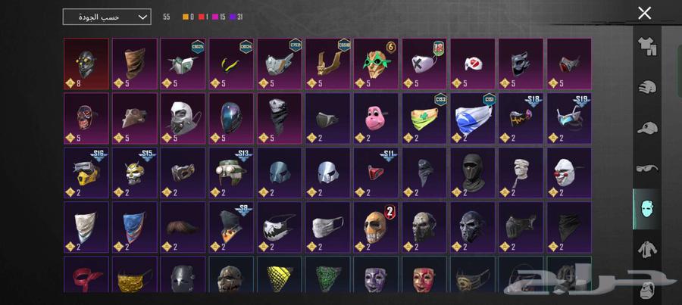The image size is (682, 305).
Task: Open the outfits category in sidebar
Action: coord(647,46)
